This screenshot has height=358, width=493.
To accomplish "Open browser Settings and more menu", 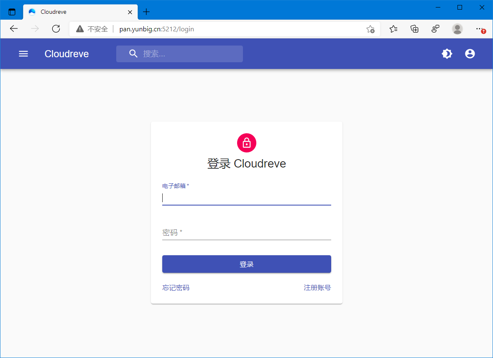I will point(480,29).
